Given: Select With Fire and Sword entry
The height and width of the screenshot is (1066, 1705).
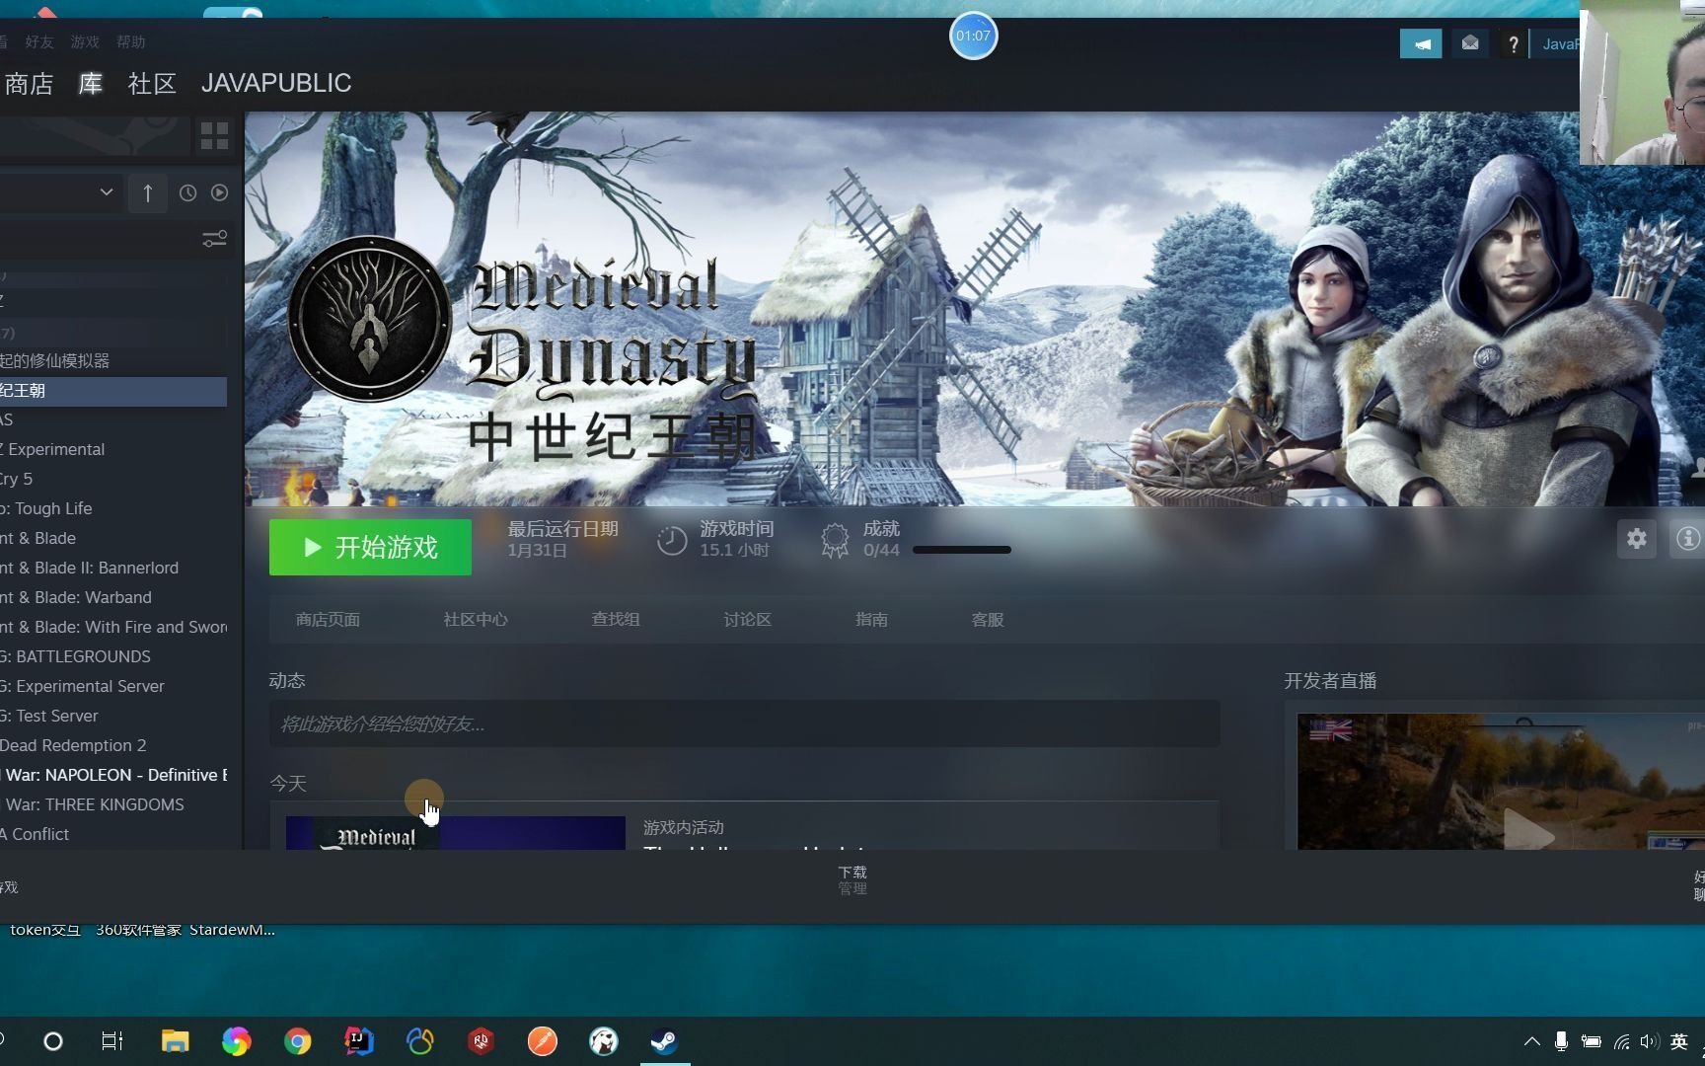Looking at the screenshot, I should [113, 627].
